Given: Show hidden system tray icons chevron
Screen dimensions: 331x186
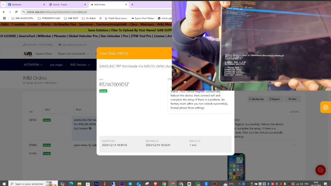Looking at the screenshot, I should (x=239, y=184).
